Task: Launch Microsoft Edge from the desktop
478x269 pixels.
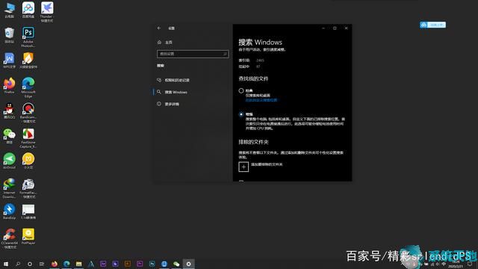Action: click(28, 87)
